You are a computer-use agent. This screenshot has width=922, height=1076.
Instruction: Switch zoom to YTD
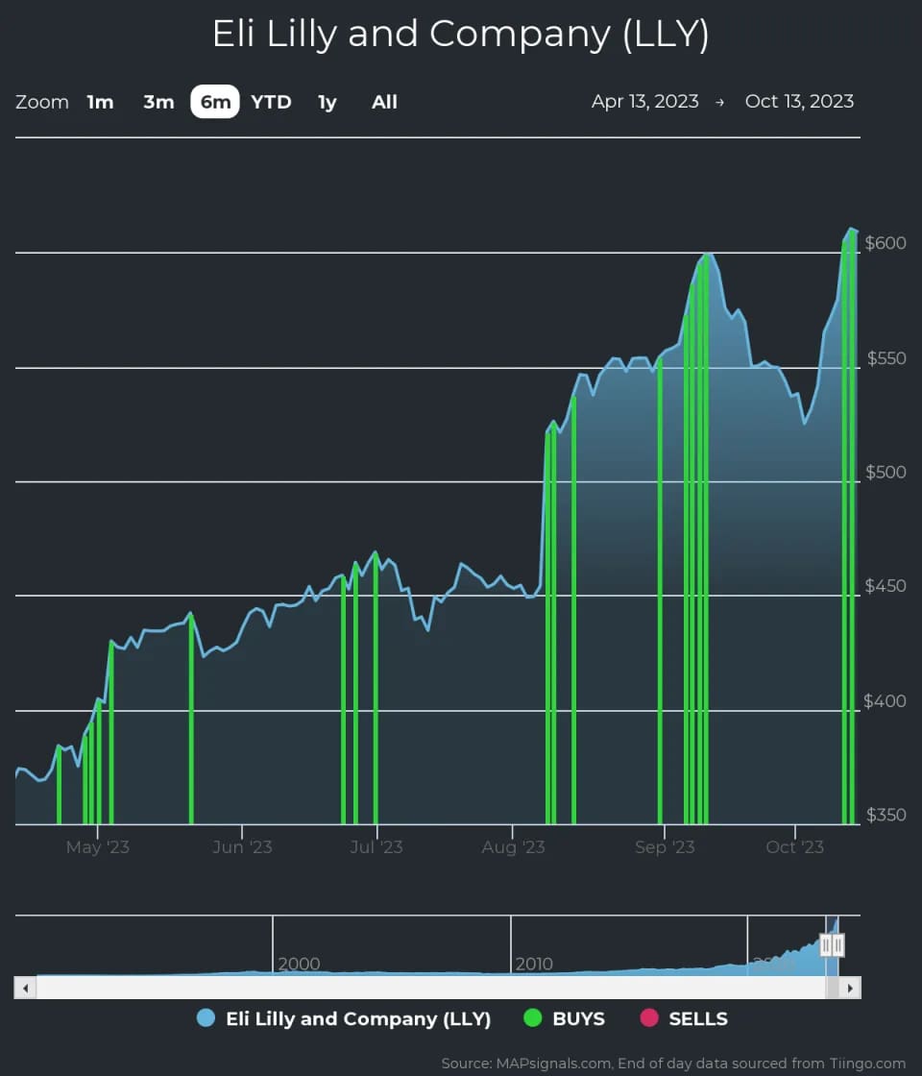click(x=271, y=102)
